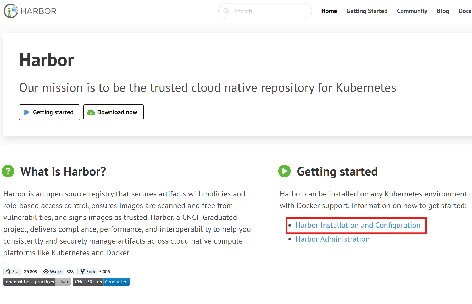Open the Home nav item
The image size is (472, 304).
tap(329, 11)
